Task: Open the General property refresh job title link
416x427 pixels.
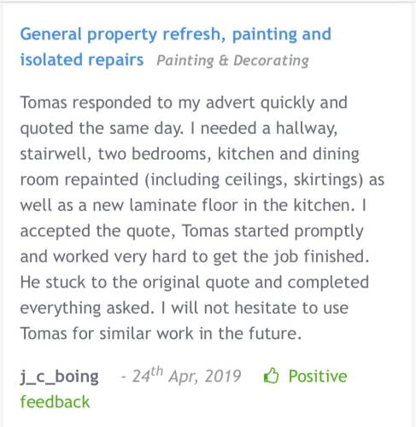Action: (176, 47)
